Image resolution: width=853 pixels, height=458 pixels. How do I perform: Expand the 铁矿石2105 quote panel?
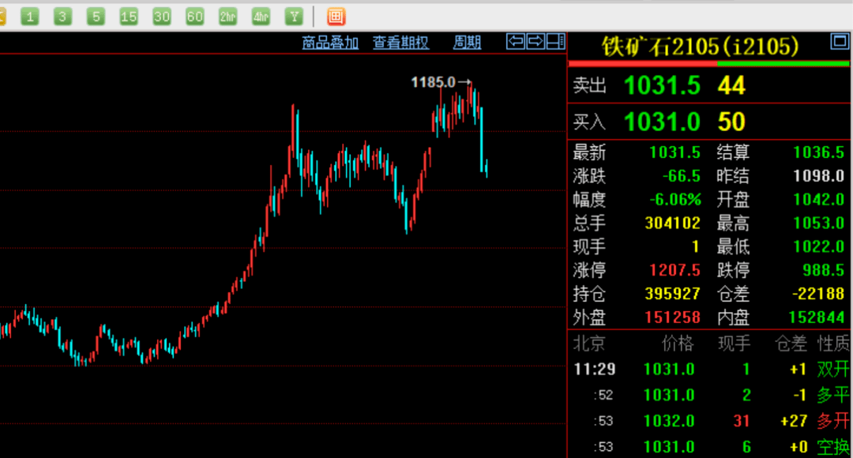click(x=838, y=42)
